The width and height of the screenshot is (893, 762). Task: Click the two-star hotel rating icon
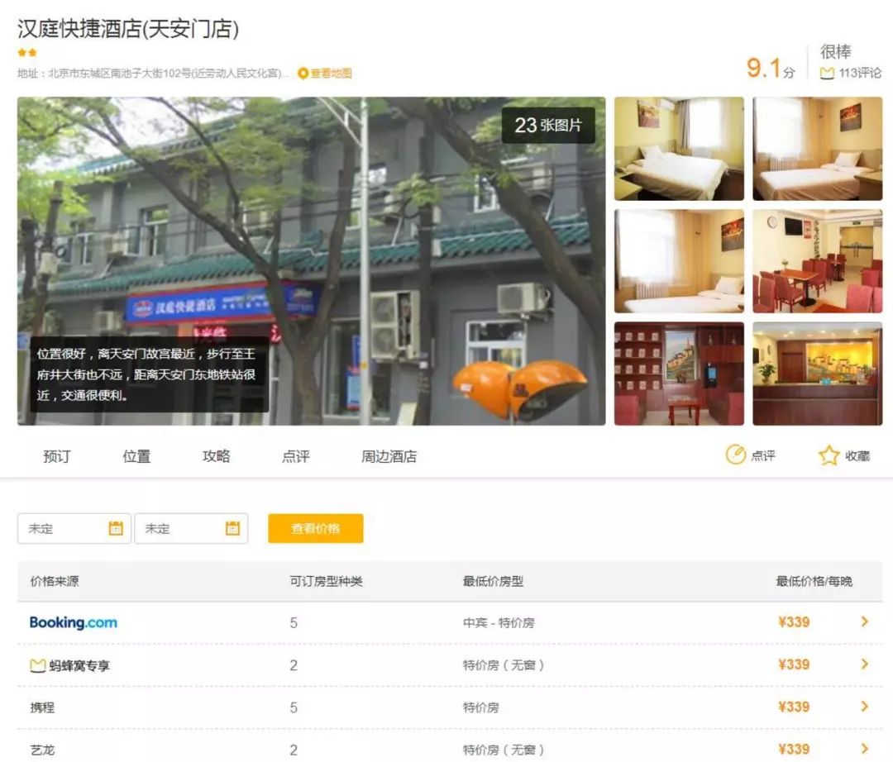[27, 52]
